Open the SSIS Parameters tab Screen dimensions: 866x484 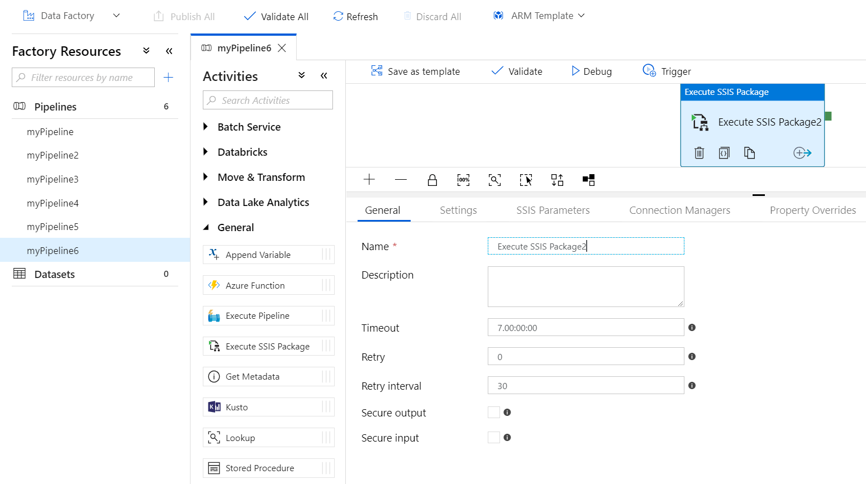553,210
